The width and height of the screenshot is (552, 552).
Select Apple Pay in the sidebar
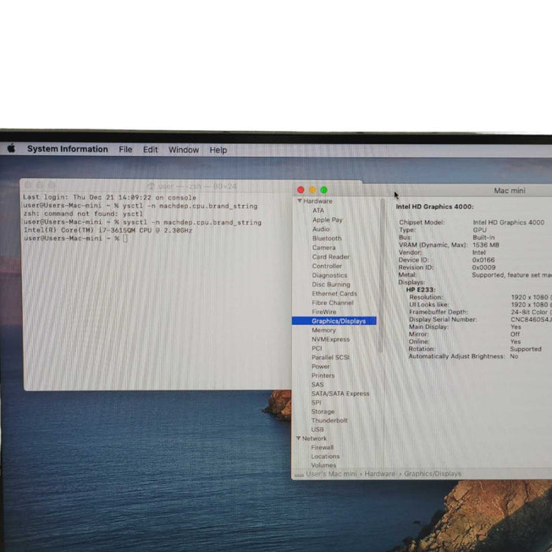pos(327,220)
